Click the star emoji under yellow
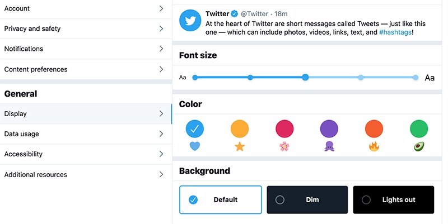This screenshot has width=448, height=224. coord(239,146)
